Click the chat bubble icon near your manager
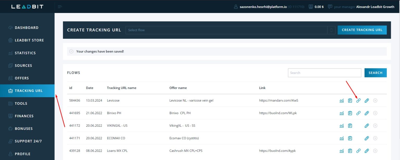This screenshot has width=400, height=160. point(330,6)
